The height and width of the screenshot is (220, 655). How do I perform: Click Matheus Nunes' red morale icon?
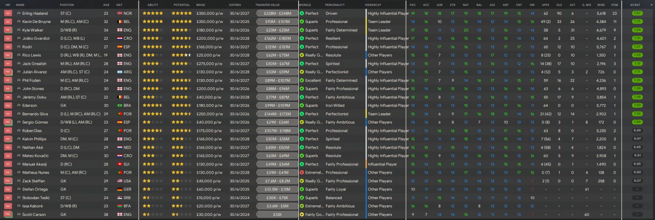pos(301,173)
